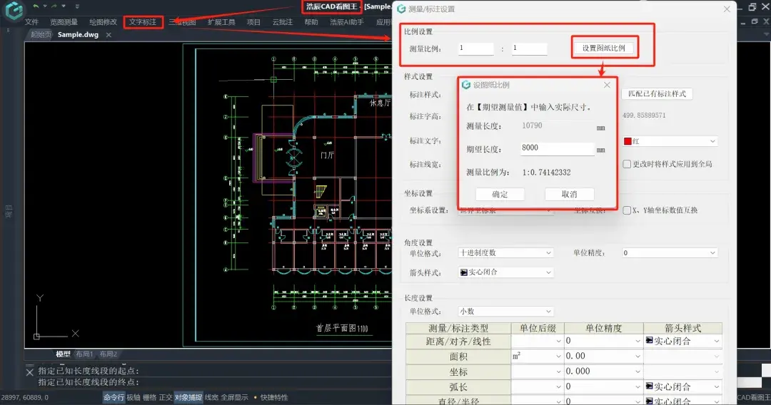Switch to the 起始页 tab

tap(41, 35)
